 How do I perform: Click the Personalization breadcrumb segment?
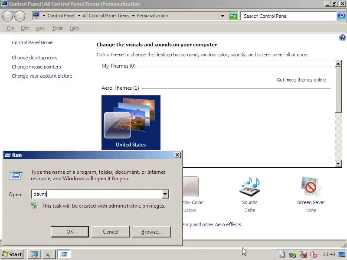pos(152,16)
